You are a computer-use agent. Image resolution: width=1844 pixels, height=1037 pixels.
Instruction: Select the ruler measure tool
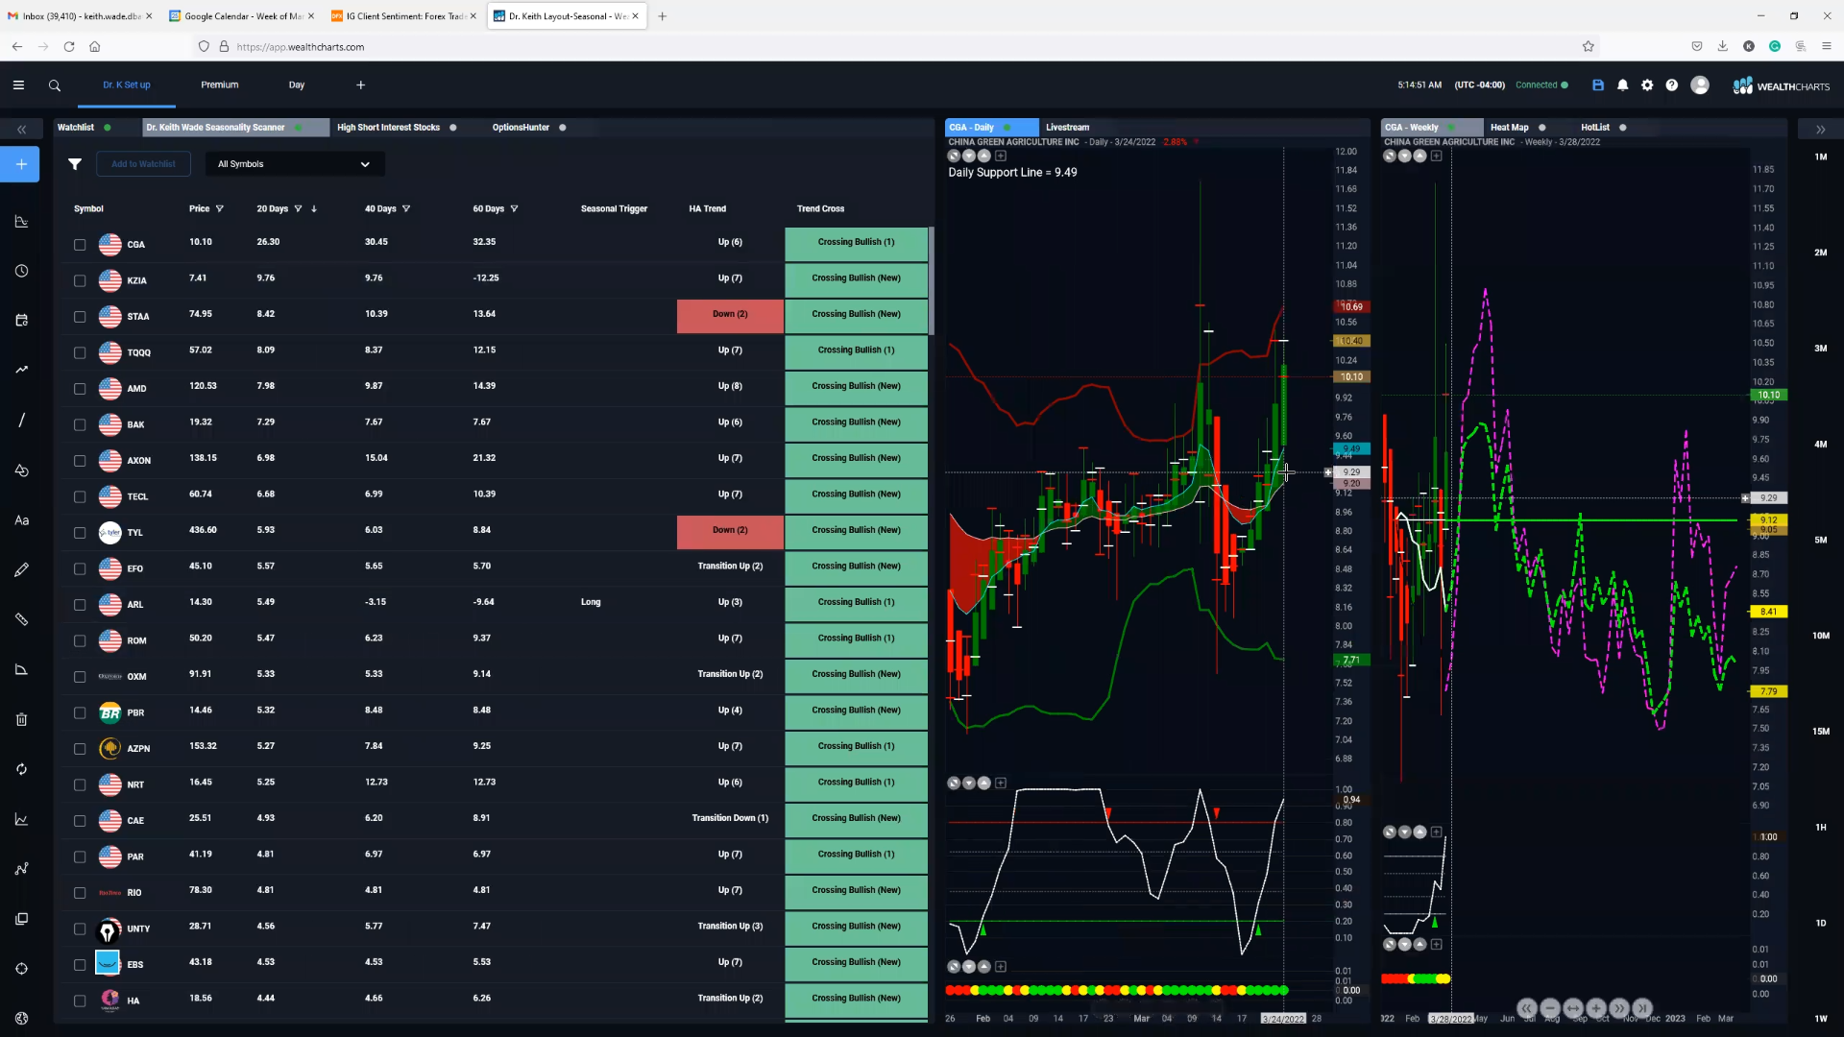point(21,620)
